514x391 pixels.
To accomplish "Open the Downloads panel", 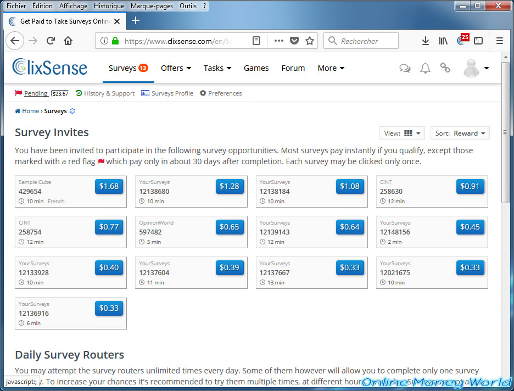I will pos(425,41).
